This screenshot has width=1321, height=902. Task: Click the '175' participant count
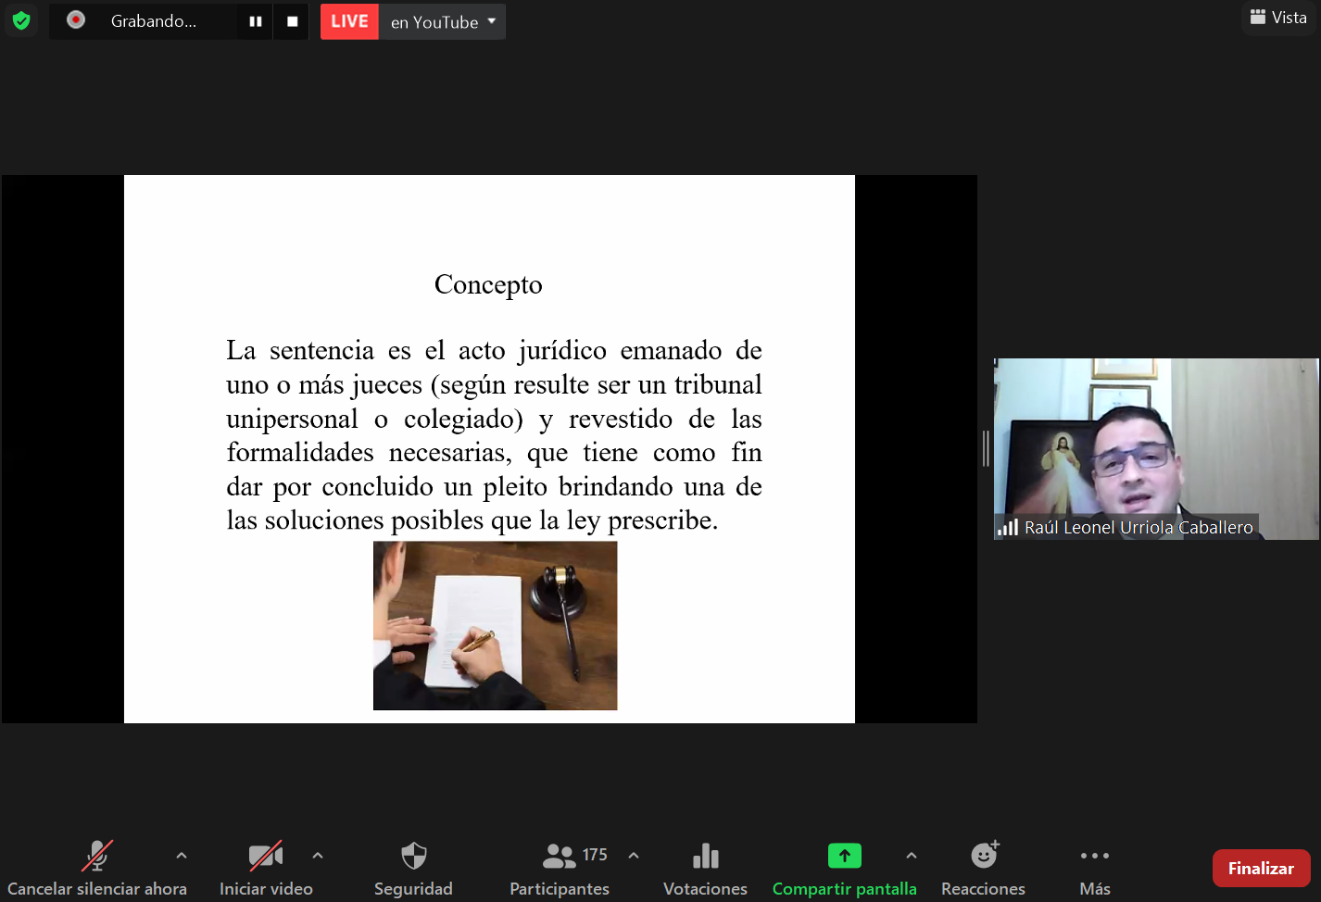(595, 855)
